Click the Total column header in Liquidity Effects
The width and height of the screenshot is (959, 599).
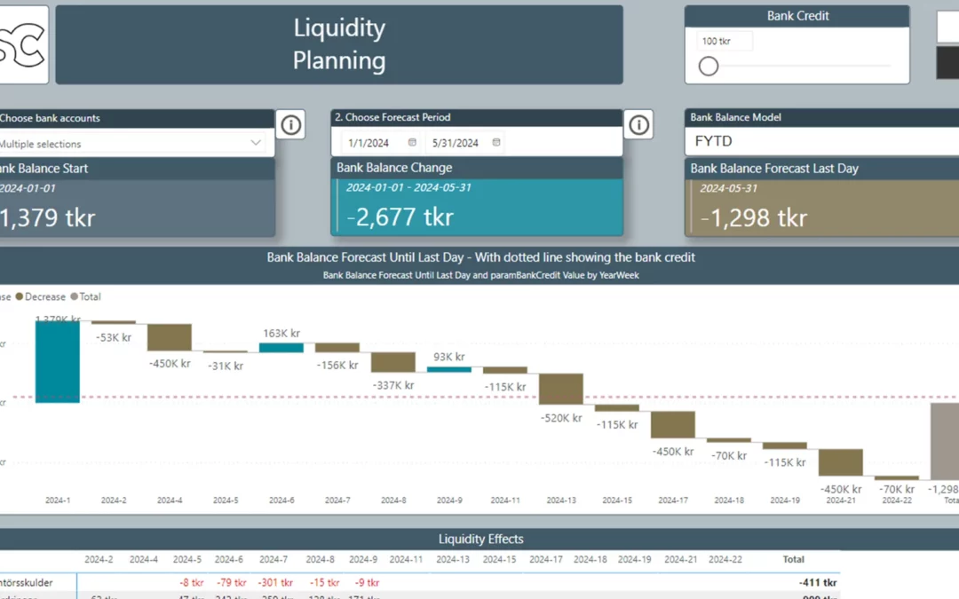tap(793, 560)
